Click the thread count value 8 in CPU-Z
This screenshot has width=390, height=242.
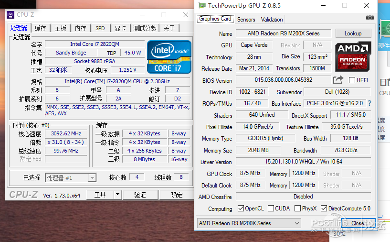pyautogui.click(x=181, y=177)
